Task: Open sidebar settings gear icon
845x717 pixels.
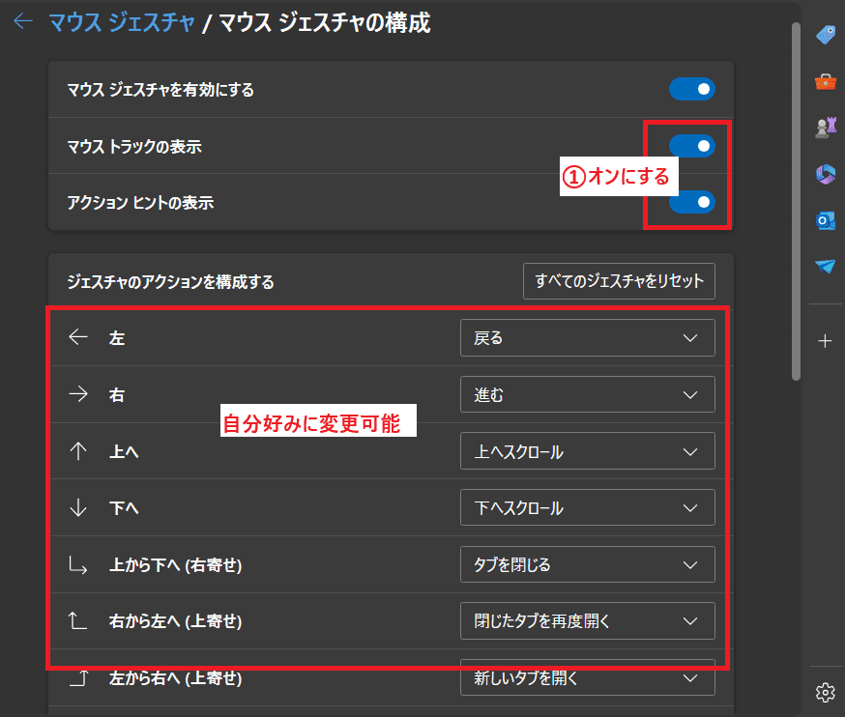Action: [x=825, y=691]
